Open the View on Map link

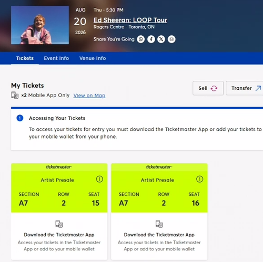click(x=89, y=96)
